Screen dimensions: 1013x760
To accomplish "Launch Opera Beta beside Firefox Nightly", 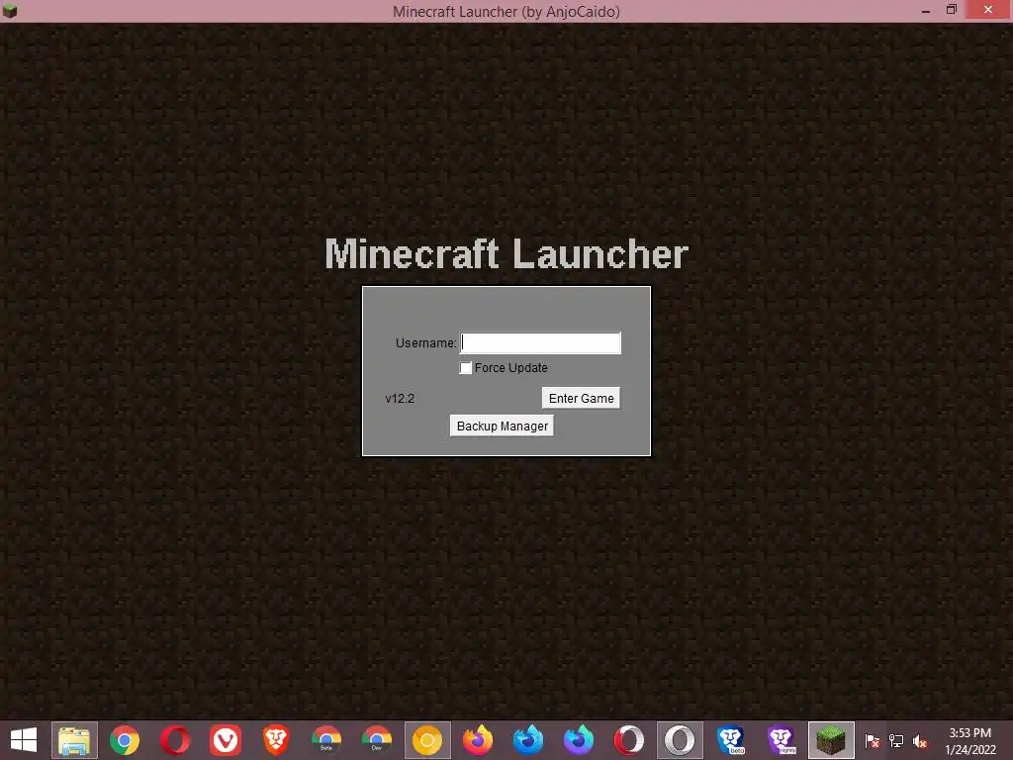I will (x=628, y=740).
